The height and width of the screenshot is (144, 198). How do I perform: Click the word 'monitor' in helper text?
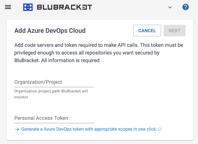point(21,97)
